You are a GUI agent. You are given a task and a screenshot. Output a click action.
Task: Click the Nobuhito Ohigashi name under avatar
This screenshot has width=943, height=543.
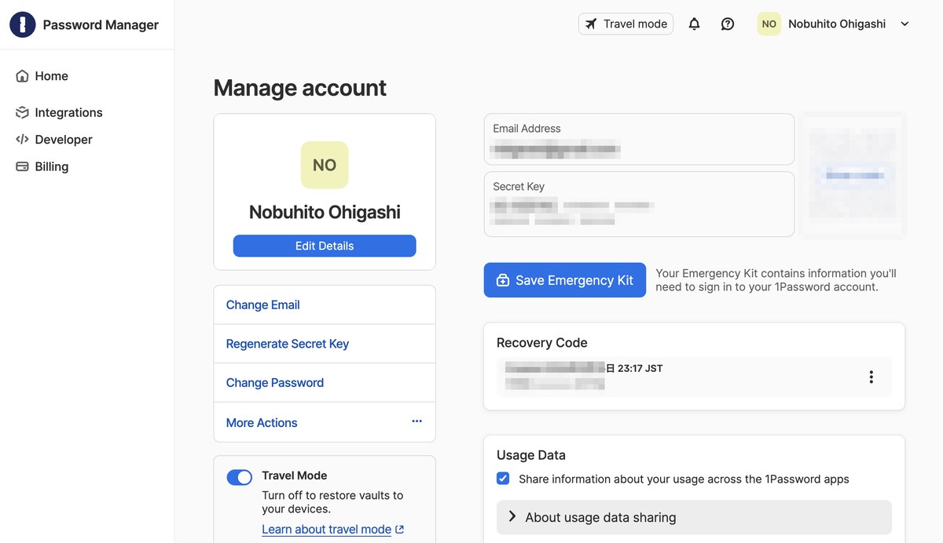(325, 212)
